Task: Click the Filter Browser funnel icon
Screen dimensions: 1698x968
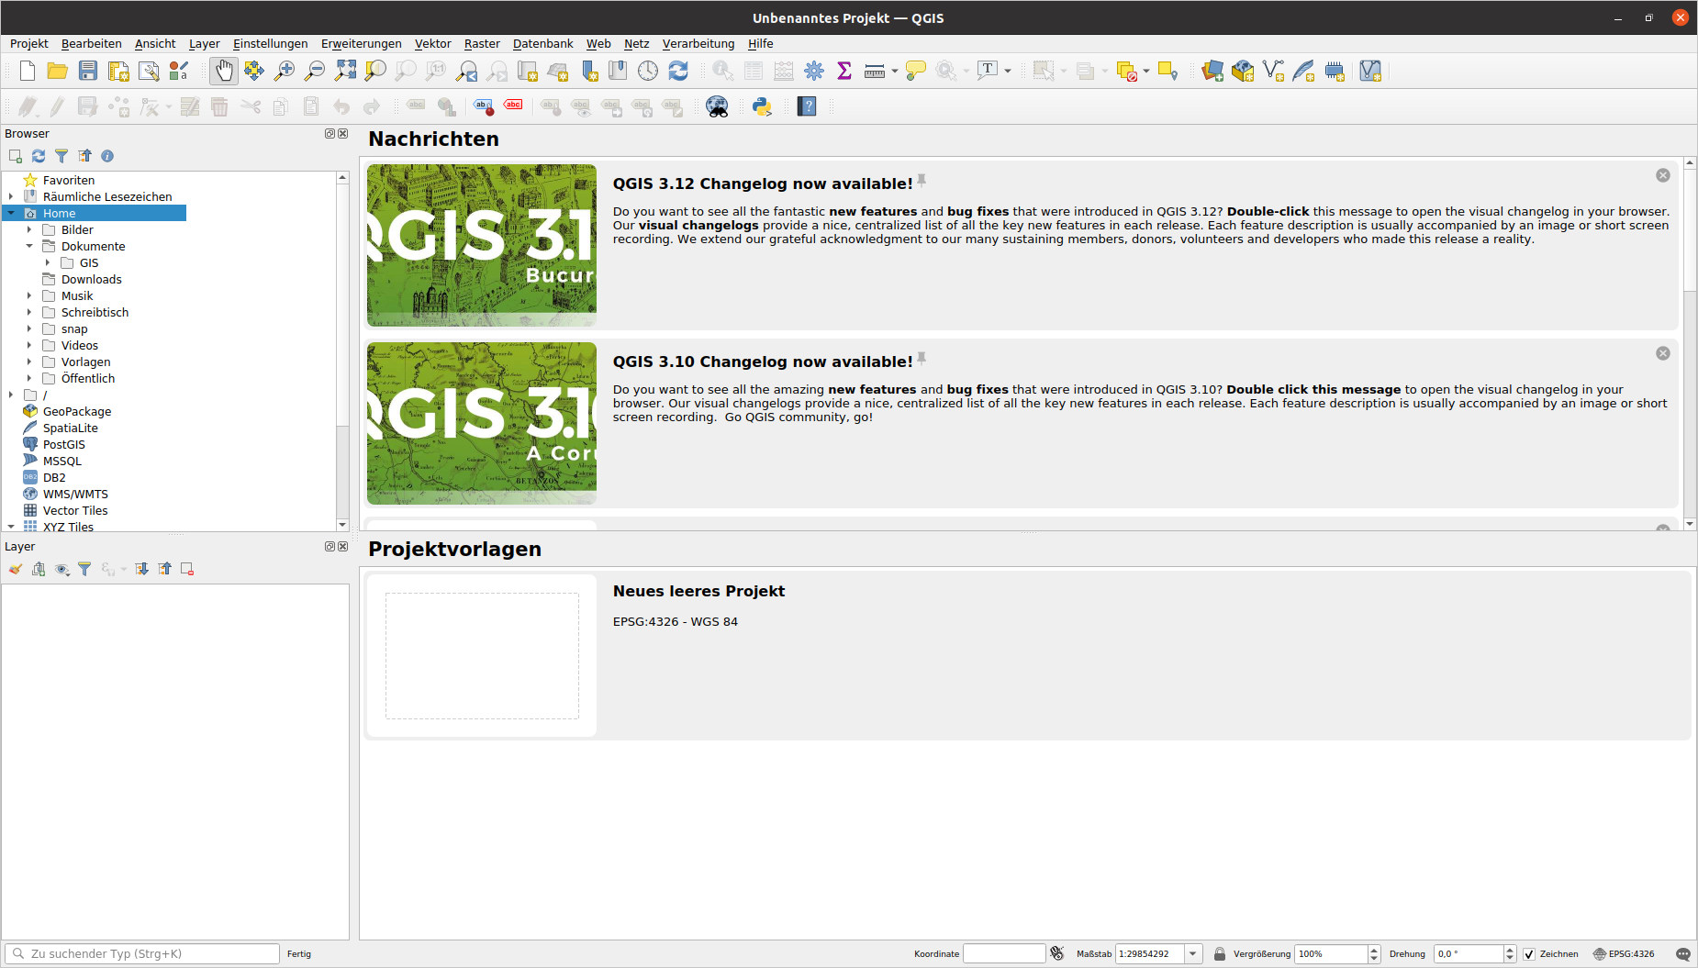Action: coord(61,156)
